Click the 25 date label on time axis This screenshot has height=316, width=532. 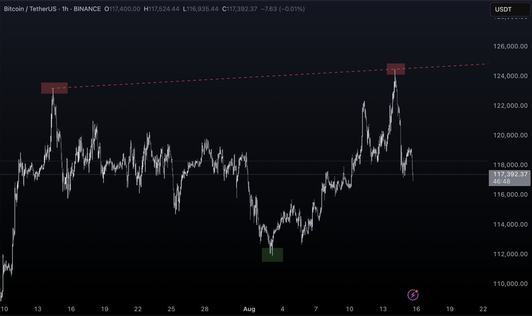click(x=172, y=309)
